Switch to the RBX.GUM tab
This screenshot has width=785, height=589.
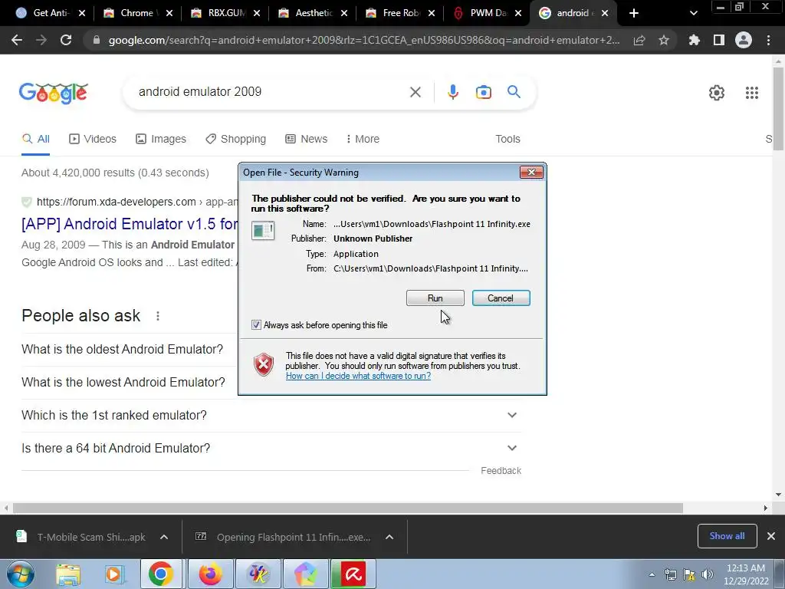(225, 13)
